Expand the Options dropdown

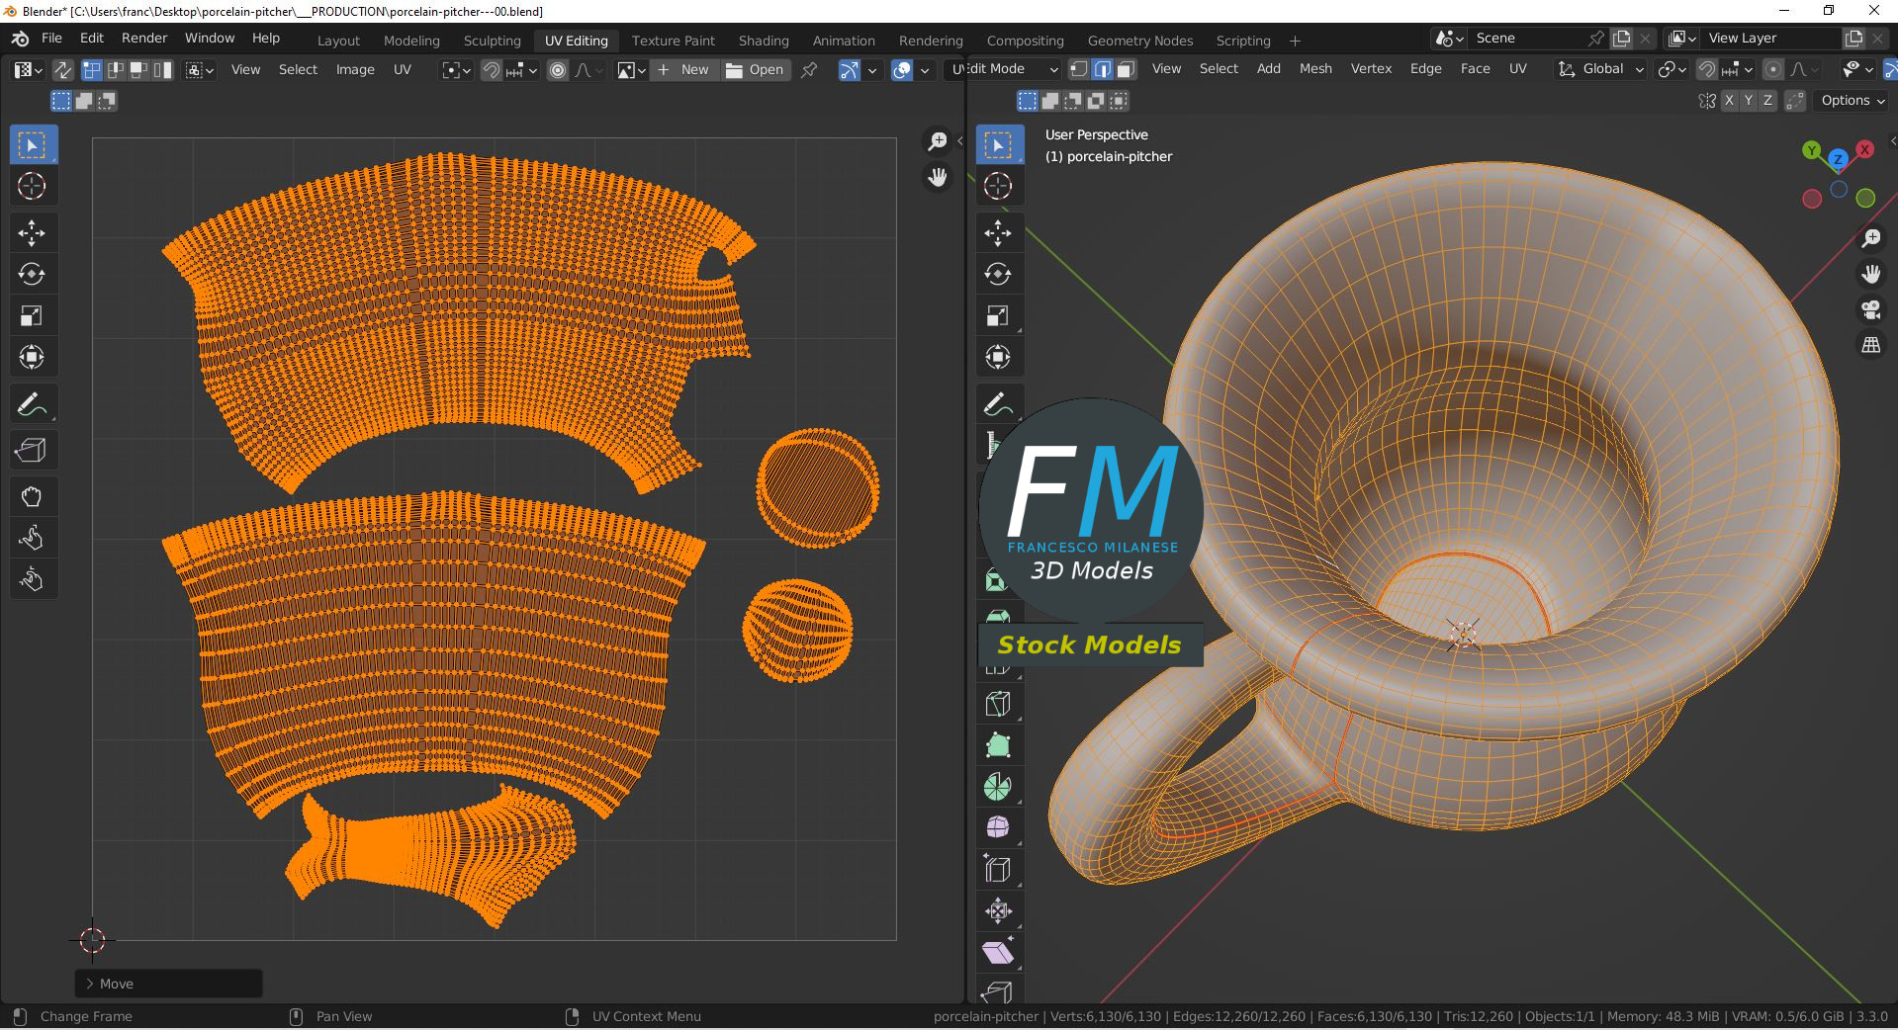point(1853,101)
